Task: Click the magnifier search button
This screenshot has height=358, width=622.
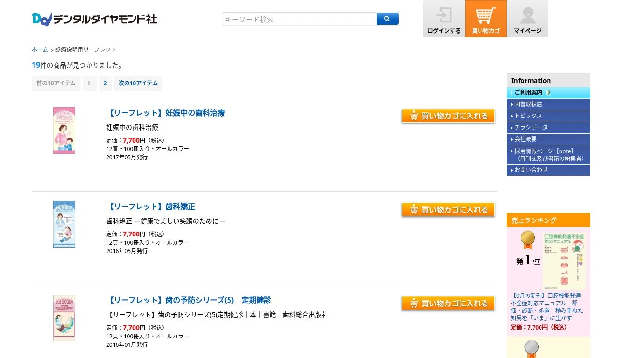Action: [387, 19]
